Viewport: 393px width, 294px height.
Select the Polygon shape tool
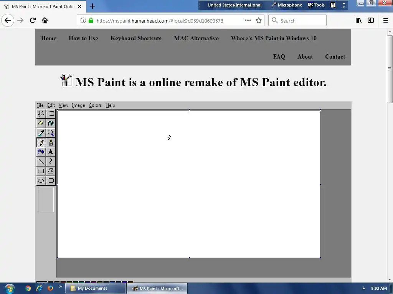(x=51, y=171)
